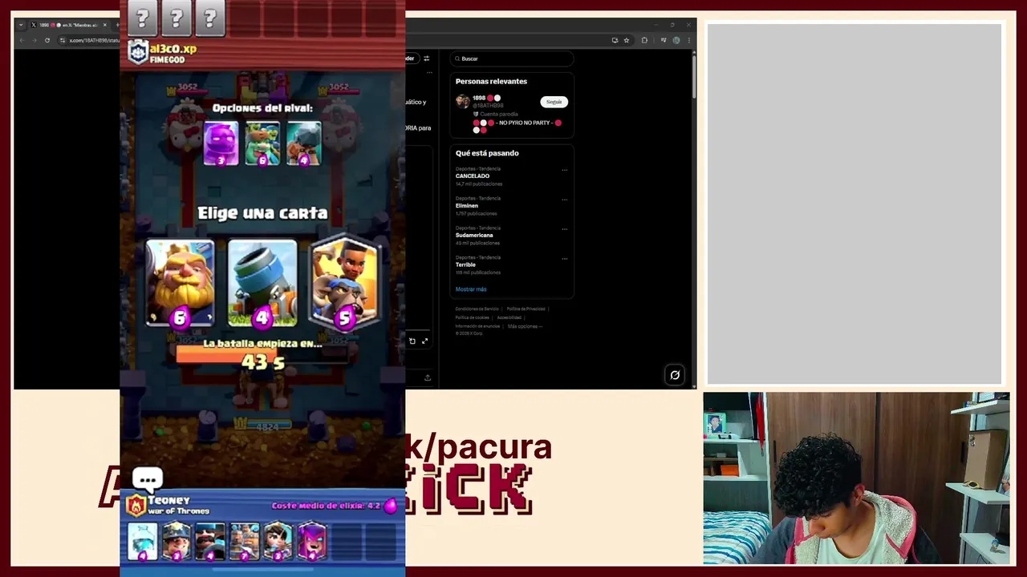This screenshot has width=1027, height=577.
Task: Open more options for CANCELADO trend
Action: coord(564,170)
